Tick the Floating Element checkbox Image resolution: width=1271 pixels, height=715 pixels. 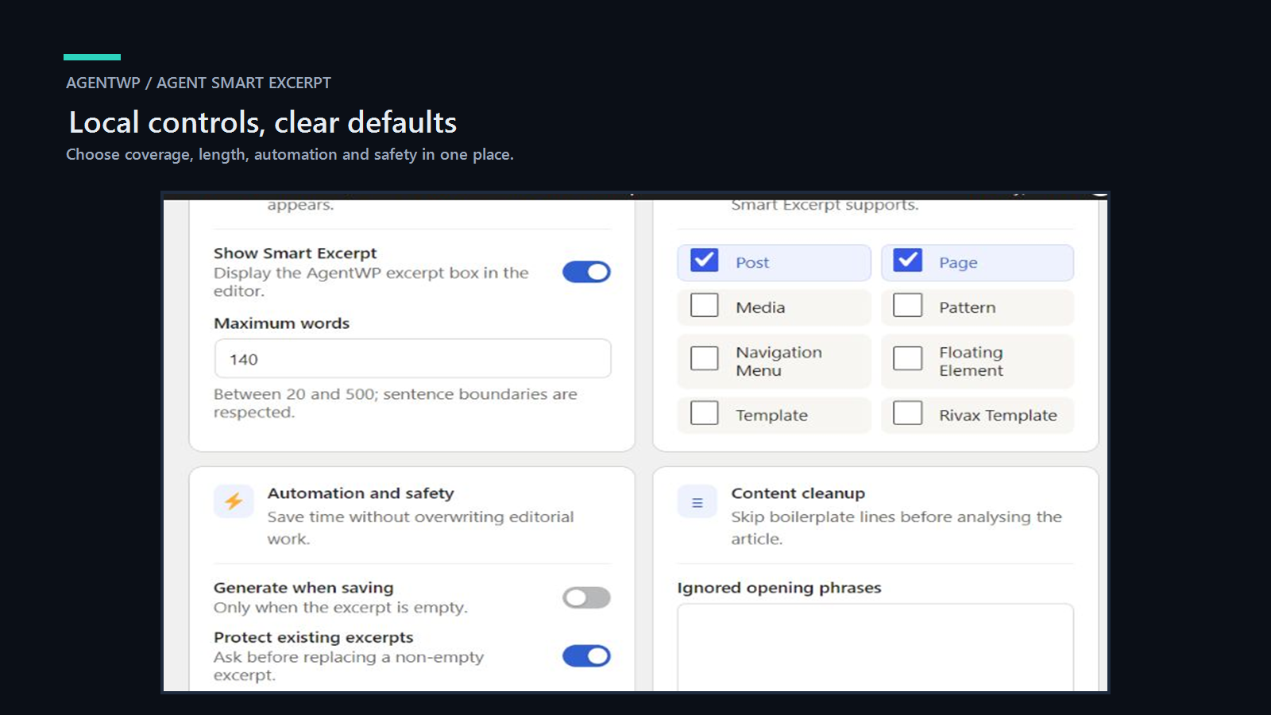[907, 358]
